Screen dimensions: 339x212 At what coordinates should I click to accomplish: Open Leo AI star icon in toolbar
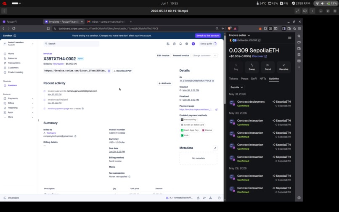(294, 28)
